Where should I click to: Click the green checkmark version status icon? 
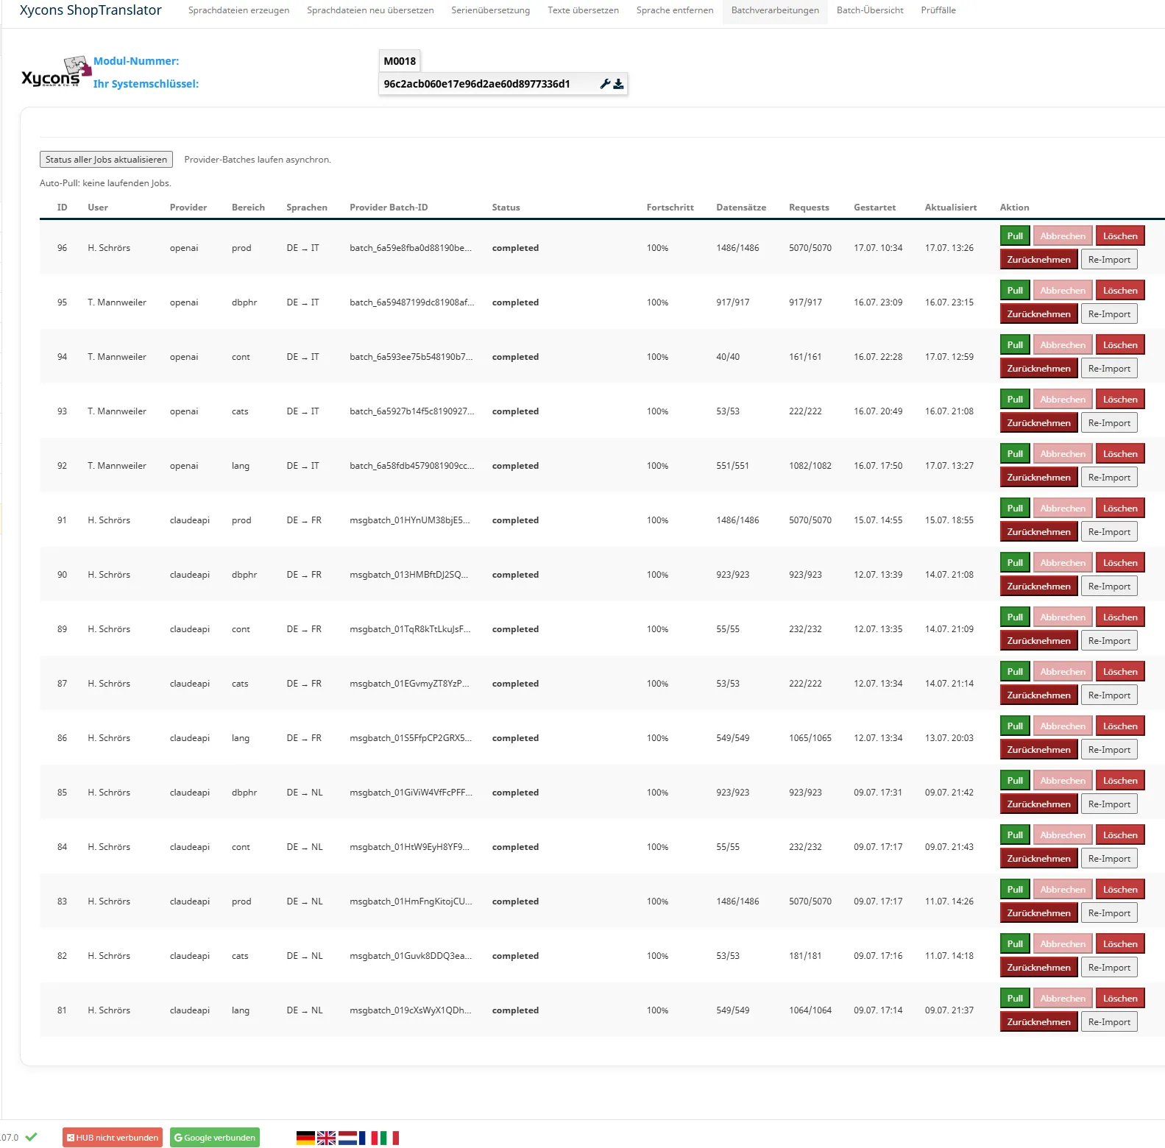coord(31,1137)
